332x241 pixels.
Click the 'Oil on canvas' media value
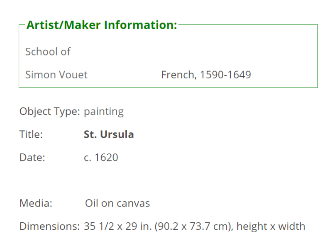point(117,203)
